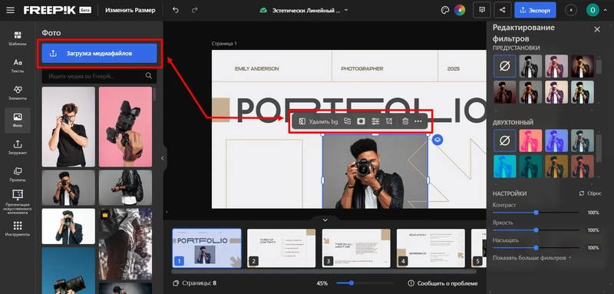Close the Редактирование фильтров panel
Image resolution: width=614 pixels, height=294 pixels.
[597, 29]
